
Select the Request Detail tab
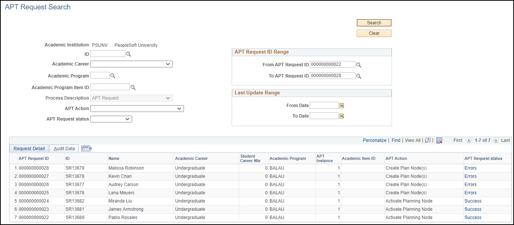pos(29,148)
